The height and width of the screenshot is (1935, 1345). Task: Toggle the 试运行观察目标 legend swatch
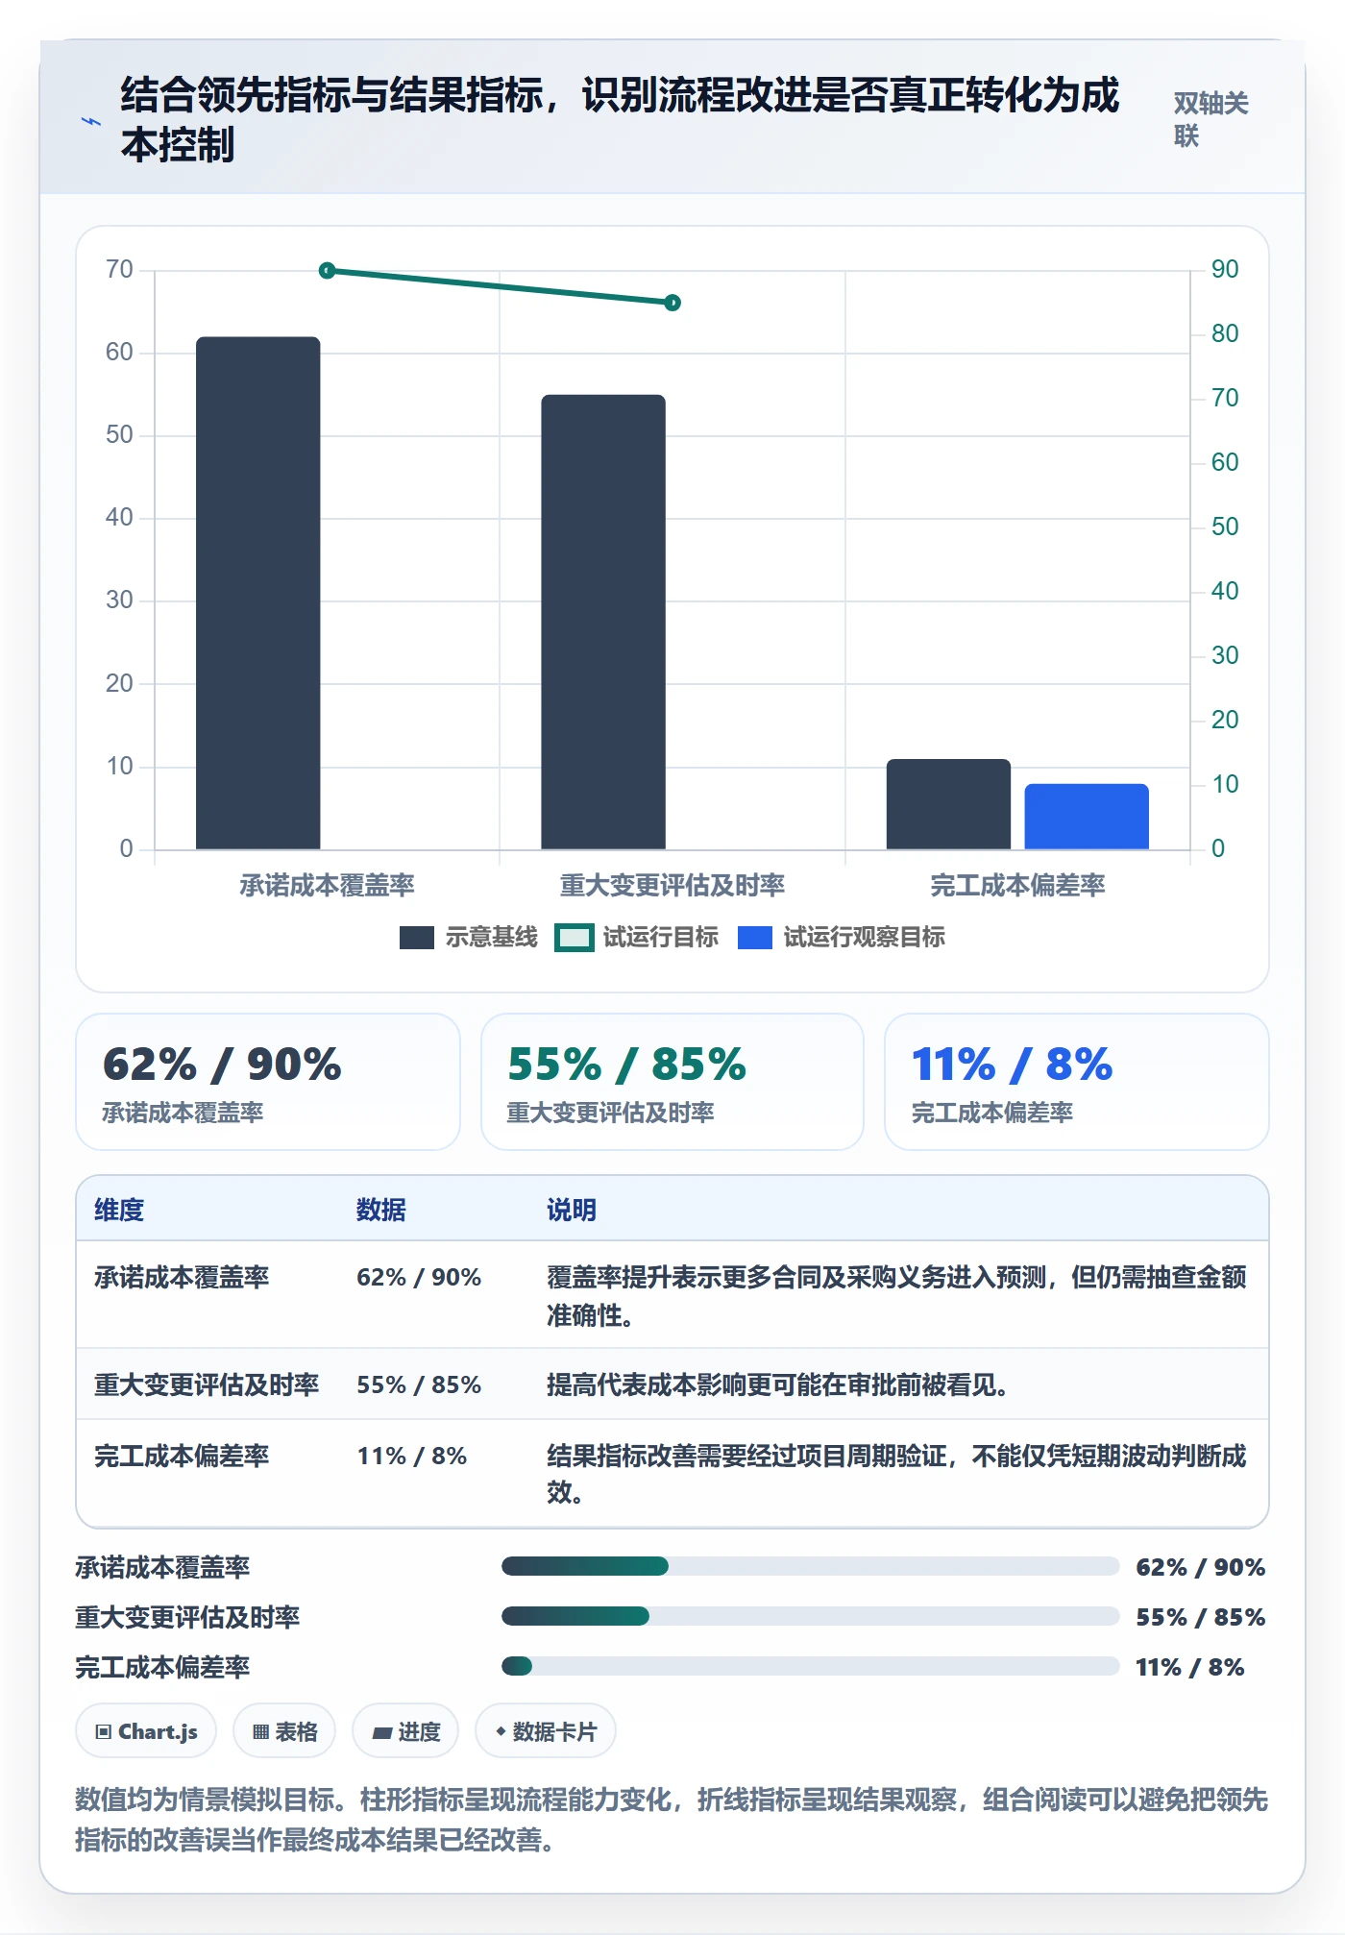755,938
